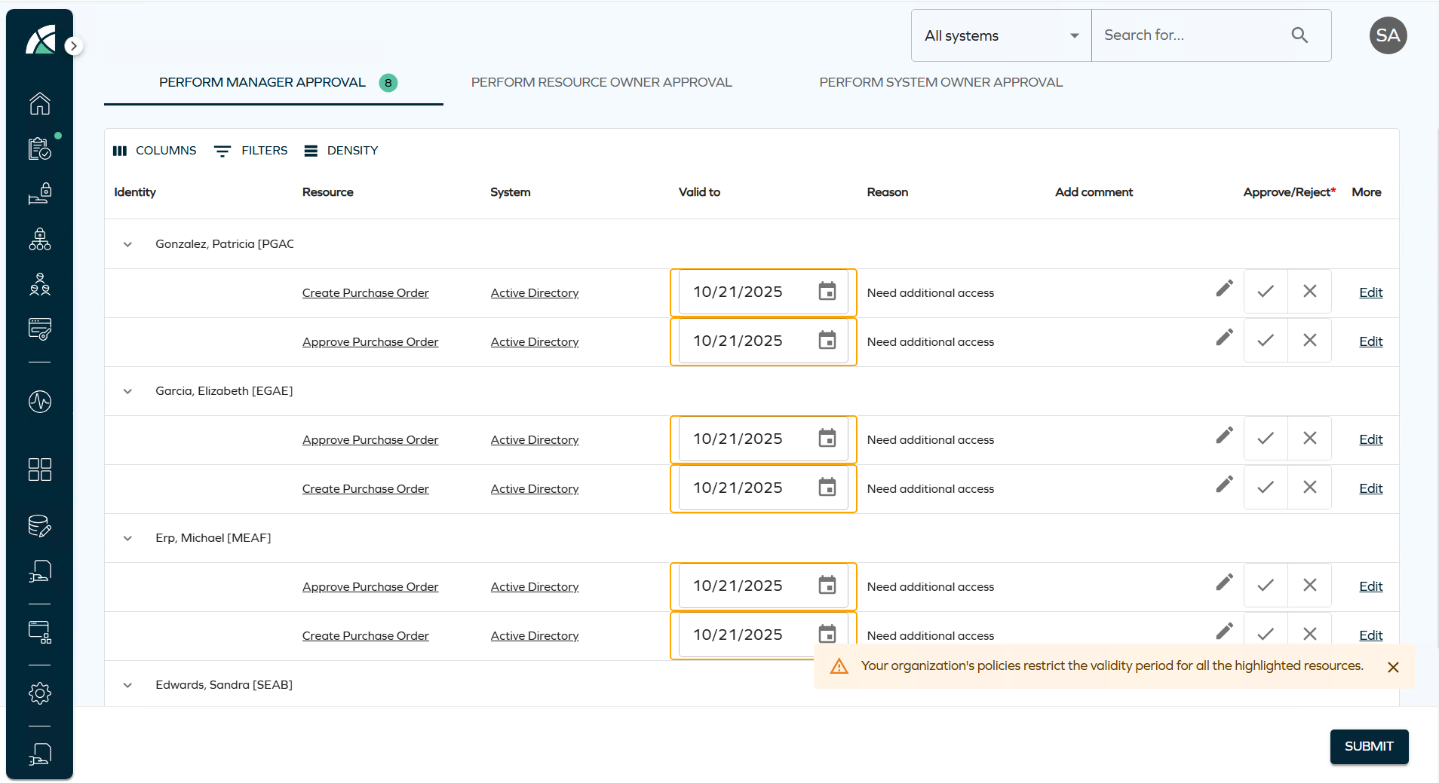
Task: Click the search magnifier icon
Action: (x=1299, y=35)
